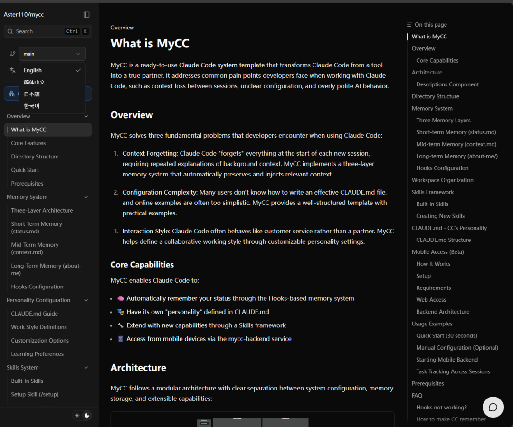This screenshot has width=513, height=427.
Task: Open Quick Start sidebar page
Action: coord(25,170)
